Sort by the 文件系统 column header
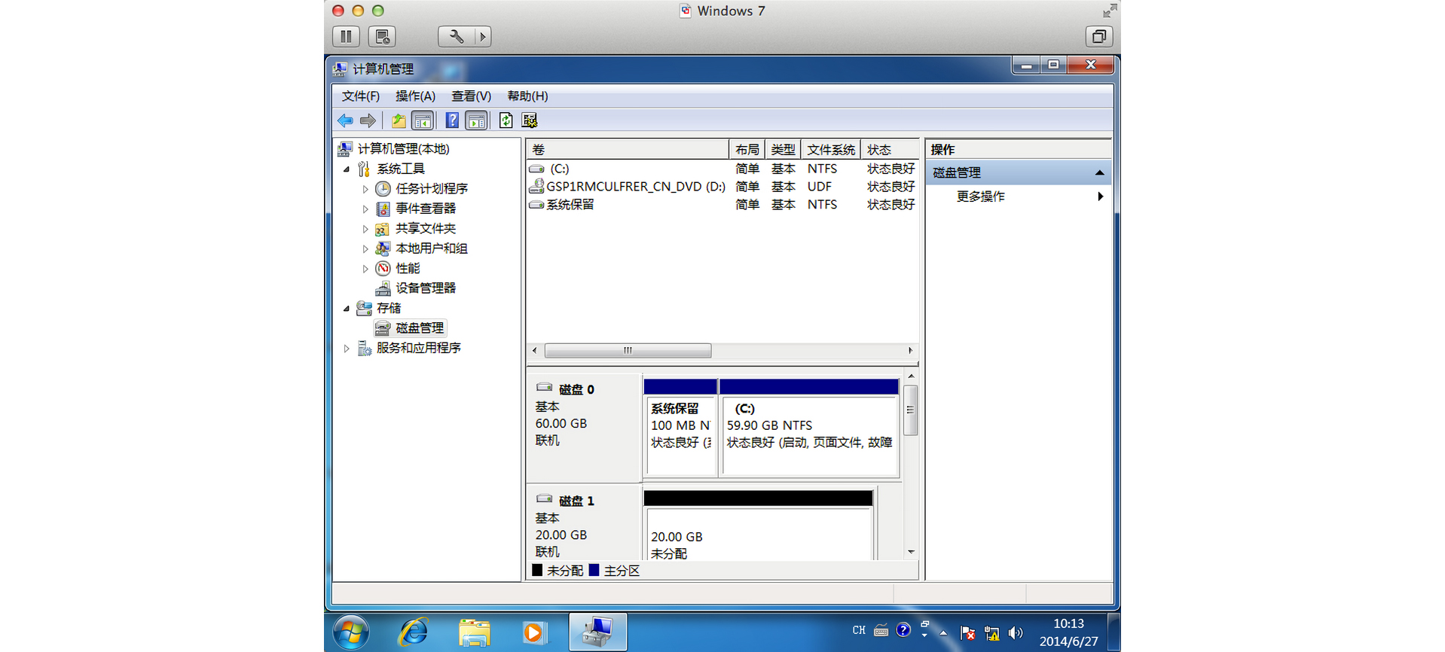 point(831,149)
